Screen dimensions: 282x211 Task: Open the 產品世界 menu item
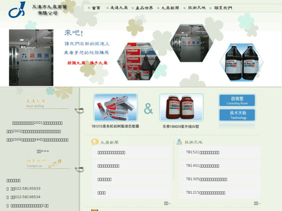tap(144, 8)
